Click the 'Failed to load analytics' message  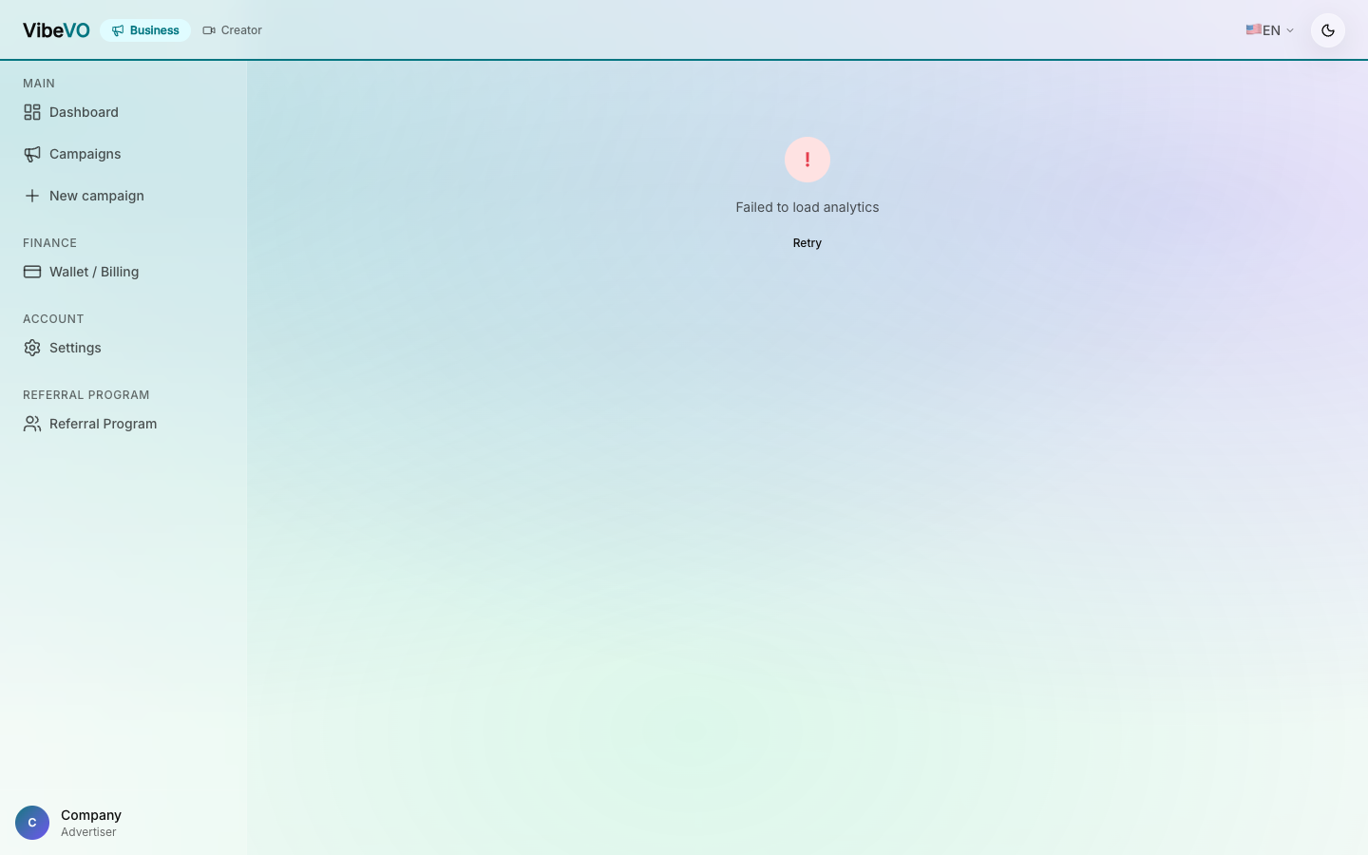pos(807,207)
